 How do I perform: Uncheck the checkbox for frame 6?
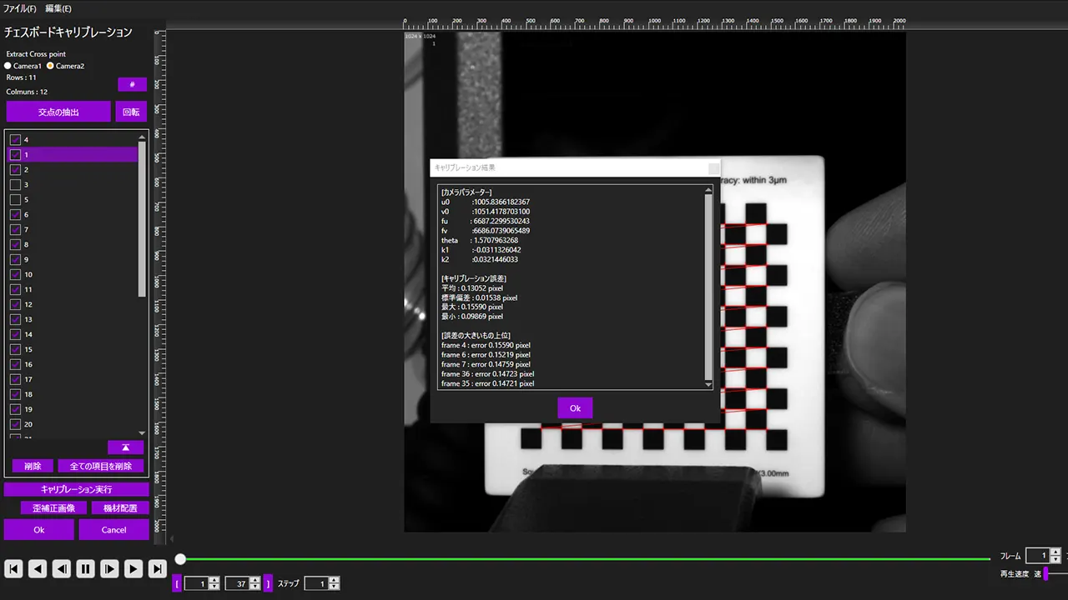(x=15, y=215)
